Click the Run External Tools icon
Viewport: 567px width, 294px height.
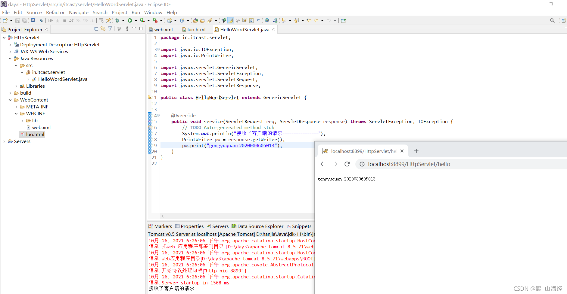point(155,20)
